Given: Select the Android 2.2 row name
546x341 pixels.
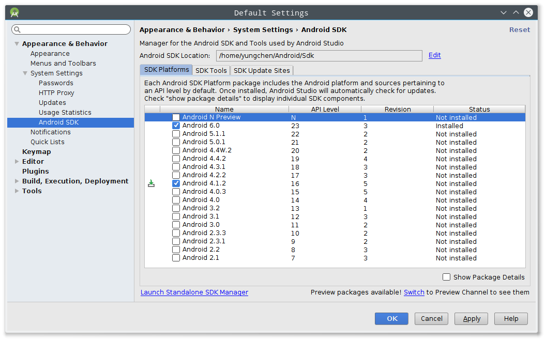Looking at the screenshot, I should 201,250.
